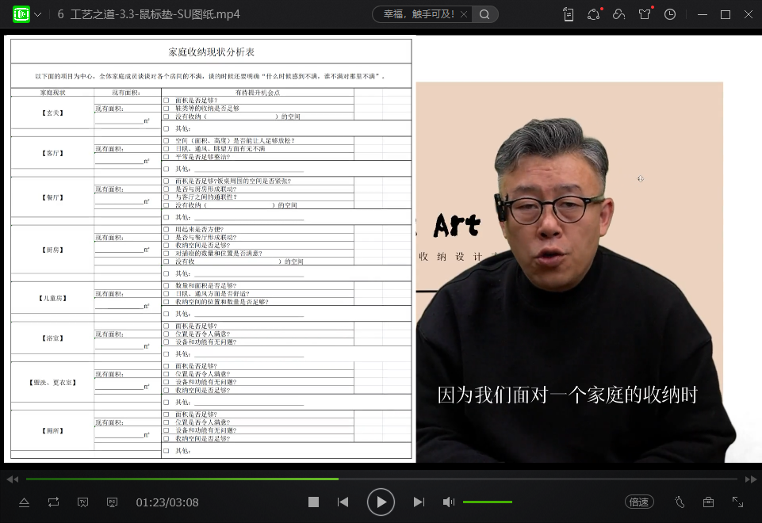762x523 pixels.
Task: Toggle the loop playback mode
Action: point(53,502)
